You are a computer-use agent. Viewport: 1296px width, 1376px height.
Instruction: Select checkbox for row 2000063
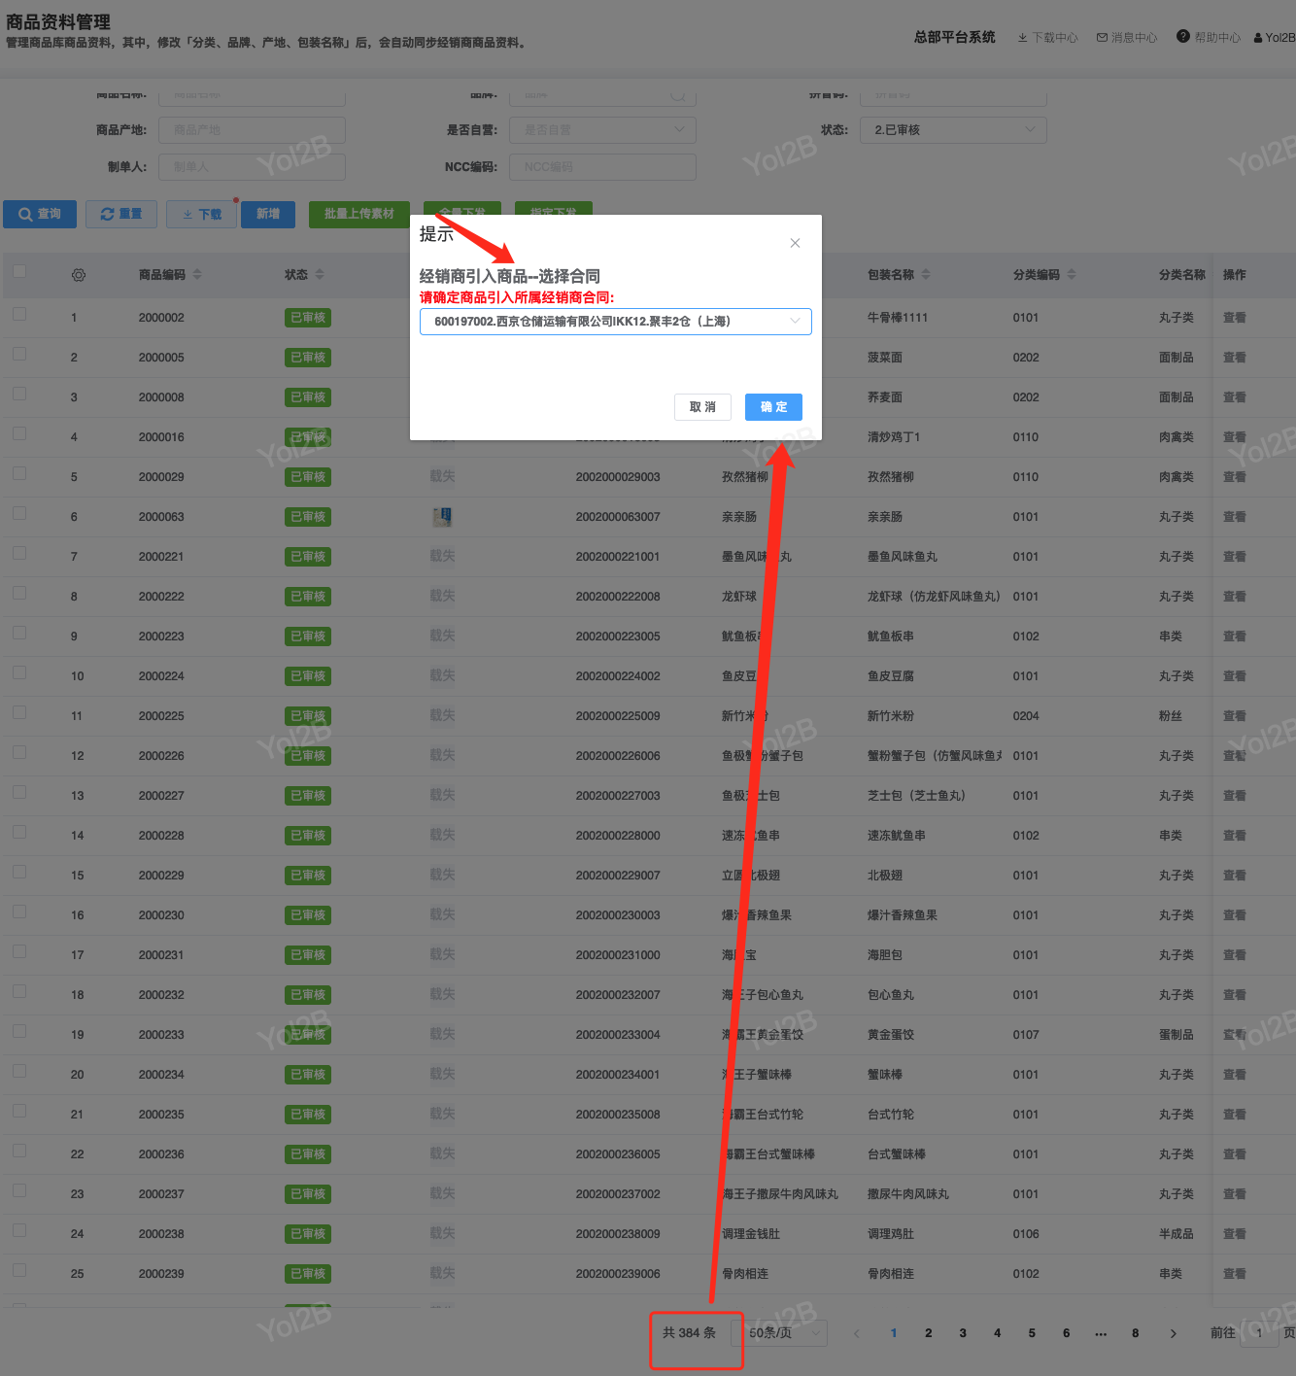pos(19,513)
